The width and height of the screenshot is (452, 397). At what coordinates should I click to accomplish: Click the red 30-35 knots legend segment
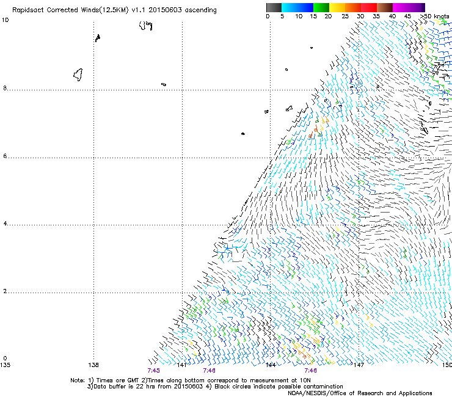[369, 7]
